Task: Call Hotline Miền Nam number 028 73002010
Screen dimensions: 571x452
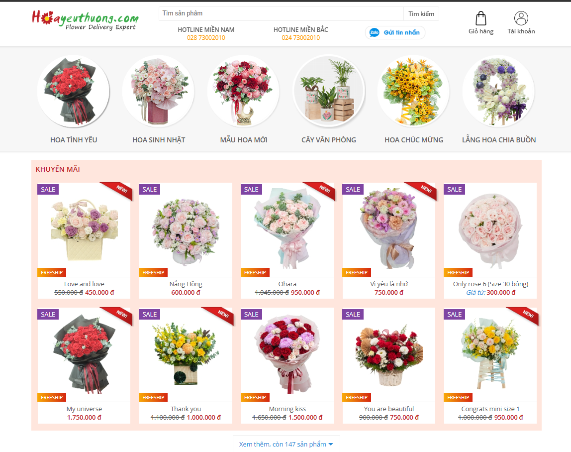Action: click(x=206, y=37)
